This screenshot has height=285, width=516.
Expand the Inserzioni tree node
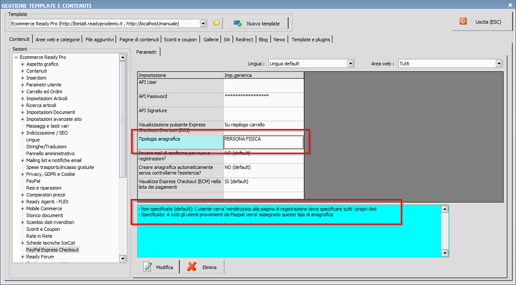tap(23, 78)
